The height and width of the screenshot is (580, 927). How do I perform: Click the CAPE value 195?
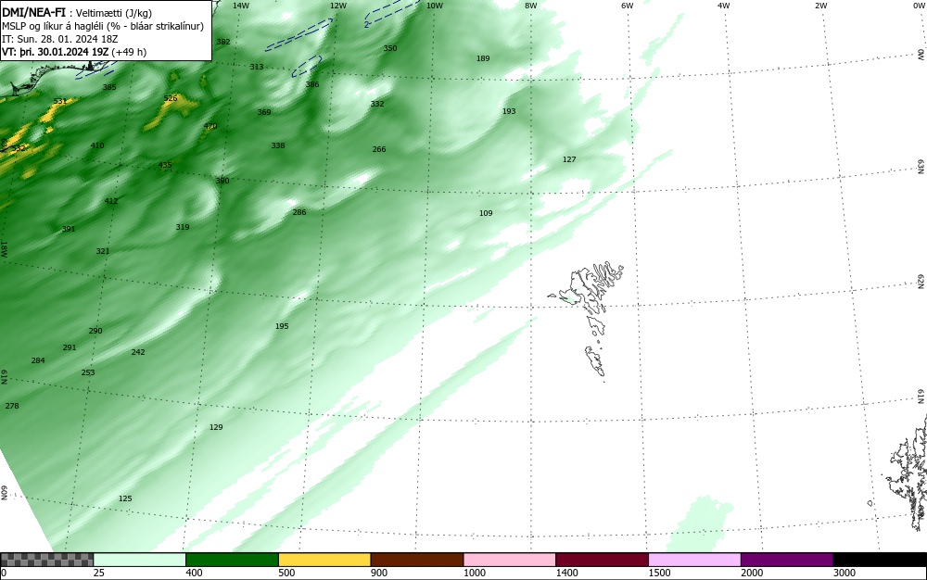(282, 326)
